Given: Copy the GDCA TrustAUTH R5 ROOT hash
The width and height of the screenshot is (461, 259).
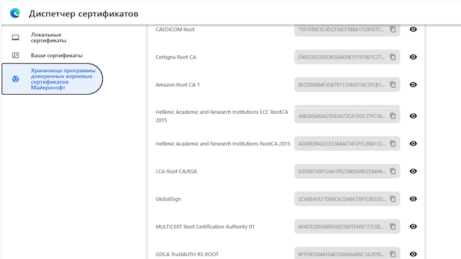Looking at the screenshot, I should pyautogui.click(x=393, y=254).
